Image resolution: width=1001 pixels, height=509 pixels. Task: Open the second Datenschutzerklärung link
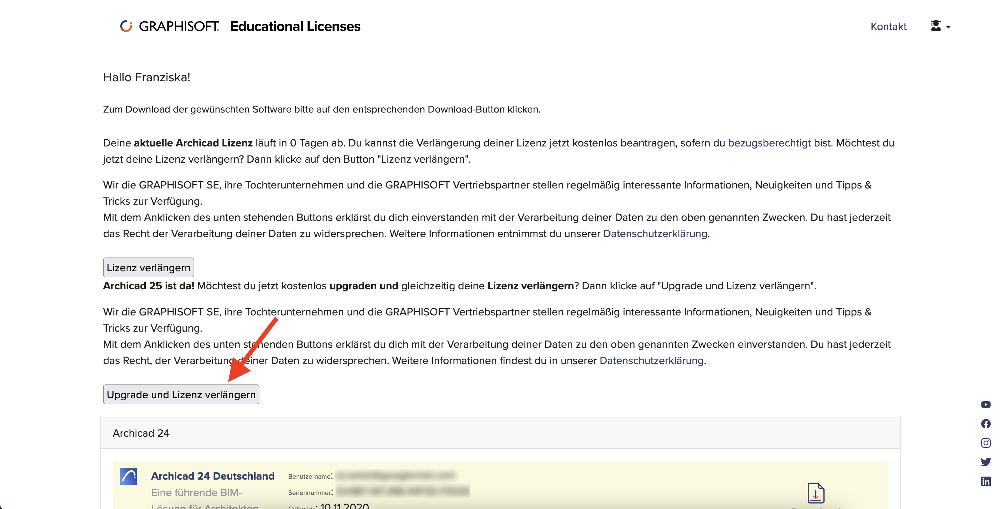pyautogui.click(x=652, y=360)
